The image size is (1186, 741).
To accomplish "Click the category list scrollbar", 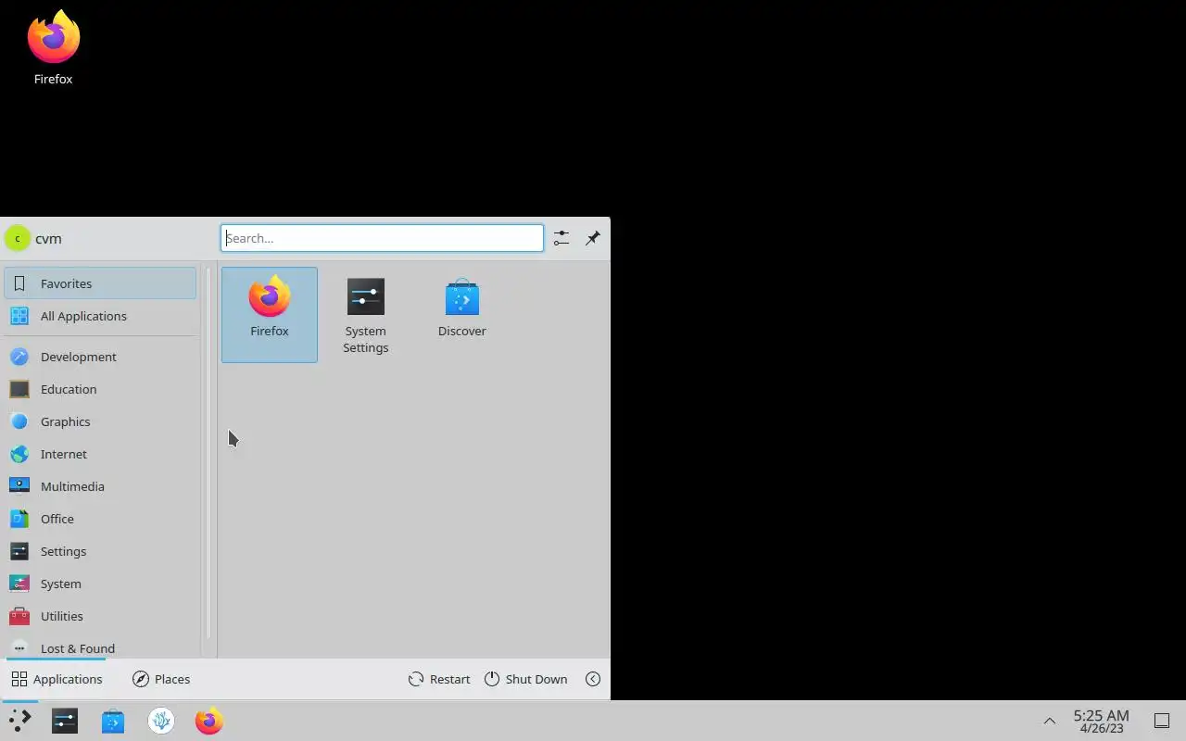I will coord(208,454).
